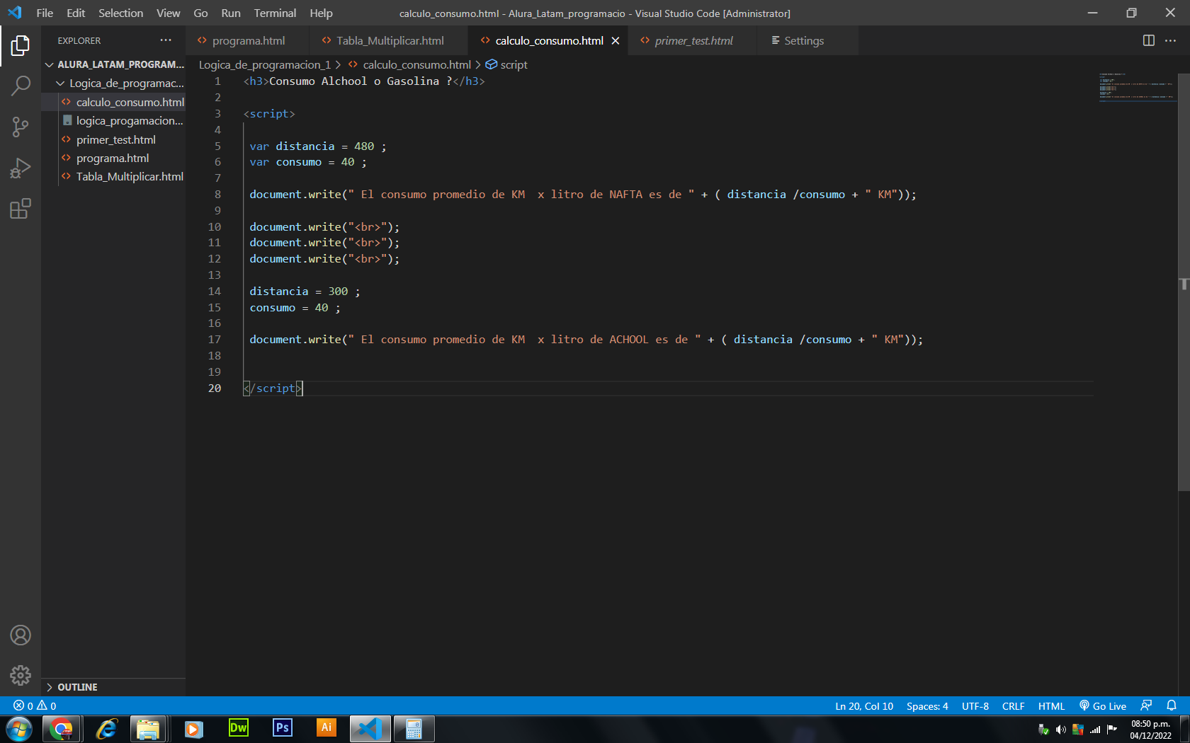1190x743 pixels.
Task: Launch Dreamweaver from taskbar
Action: (x=239, y=727)
